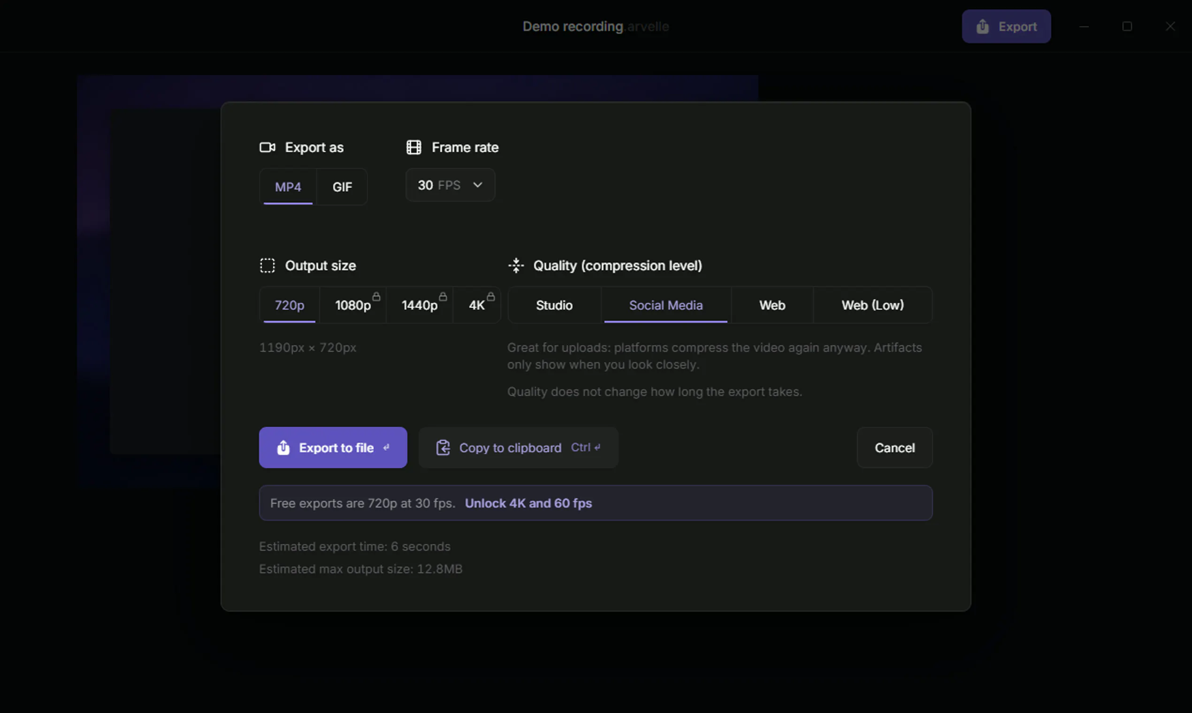Click the 'Quality does not change' note text
The width and height of the screenshot is (1192, 713).
655,392
